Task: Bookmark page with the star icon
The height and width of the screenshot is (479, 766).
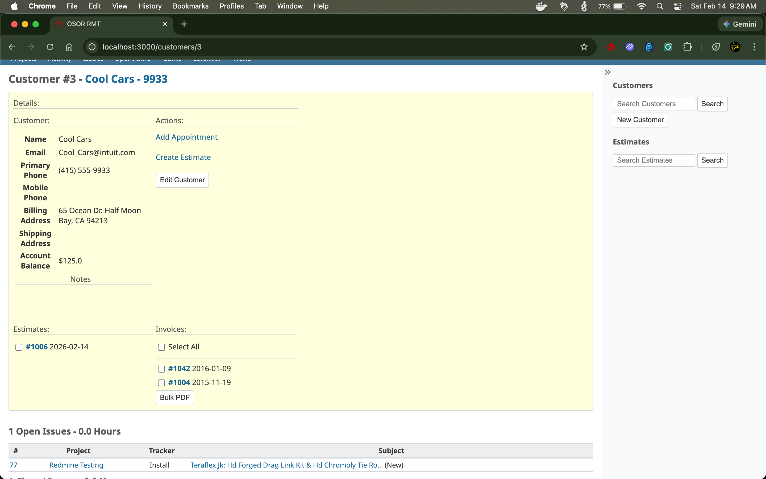Action: click(x=584, y=47)
